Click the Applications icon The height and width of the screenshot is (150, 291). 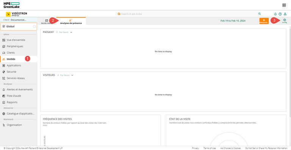pyautogui.click(x=4, y=66)
